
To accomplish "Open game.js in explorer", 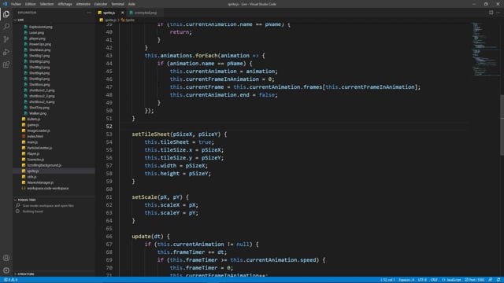I will [33, 125].
